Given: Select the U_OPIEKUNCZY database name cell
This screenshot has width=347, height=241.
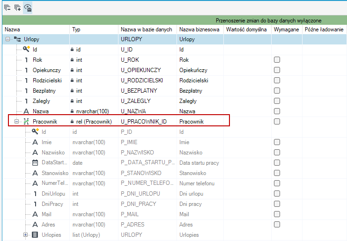Looking at the screenshot, I should [x=148, y=70].
